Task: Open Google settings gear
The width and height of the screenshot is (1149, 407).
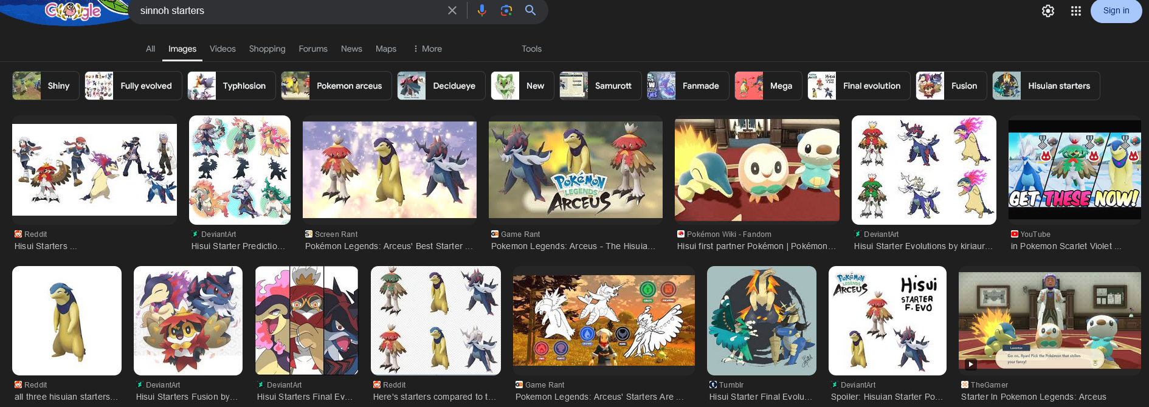Action: tap(1047, 11)
